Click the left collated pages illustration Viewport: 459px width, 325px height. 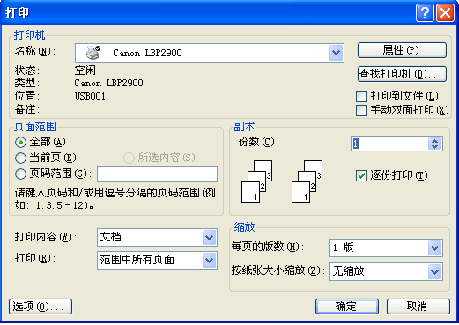256,181
